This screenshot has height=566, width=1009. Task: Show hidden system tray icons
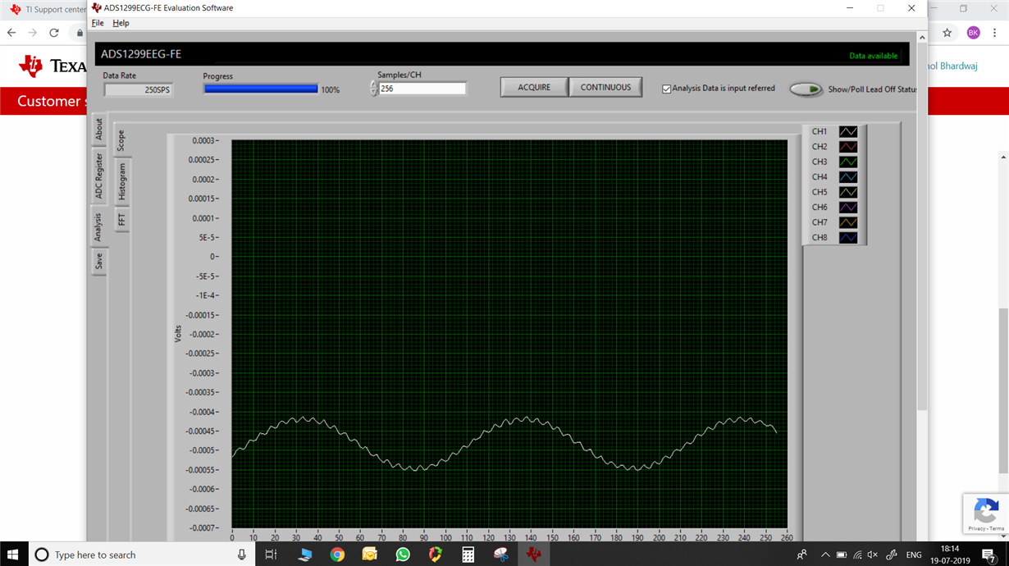(x=825, y=555)
